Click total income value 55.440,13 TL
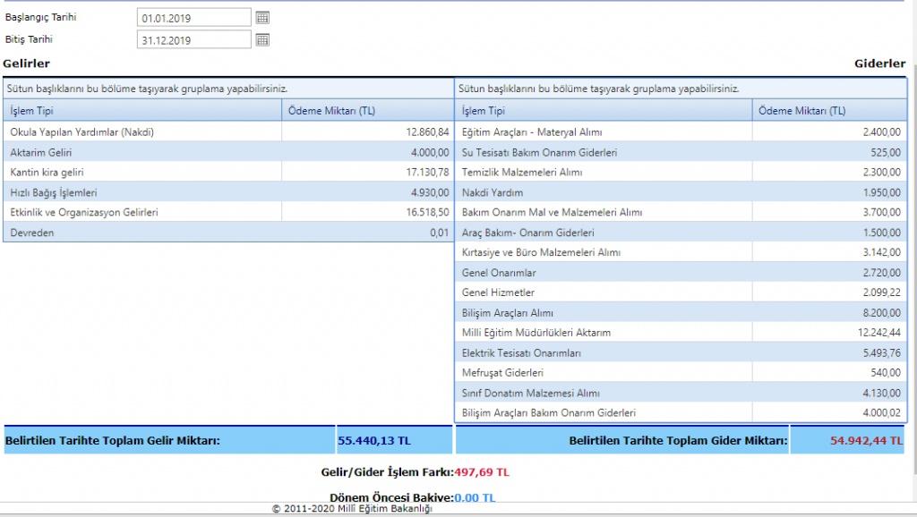 tap(374, 440)
